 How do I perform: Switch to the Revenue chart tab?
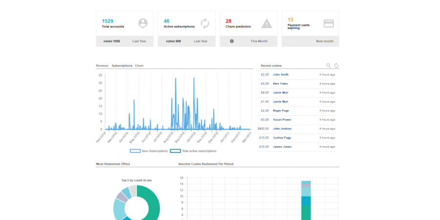[x=102, y=66]
